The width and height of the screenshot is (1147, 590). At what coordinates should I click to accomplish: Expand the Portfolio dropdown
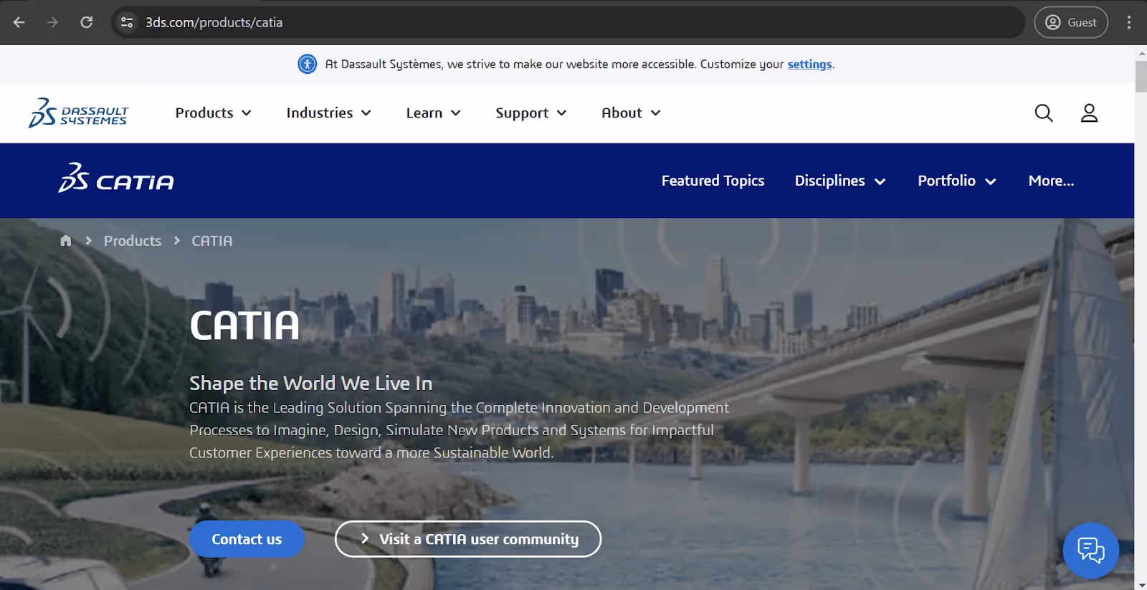point(956,181)
